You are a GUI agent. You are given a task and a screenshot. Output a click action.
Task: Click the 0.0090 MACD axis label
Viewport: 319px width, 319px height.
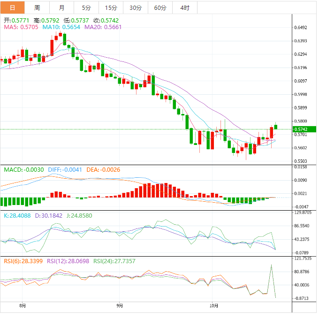[x=301, y=180]
